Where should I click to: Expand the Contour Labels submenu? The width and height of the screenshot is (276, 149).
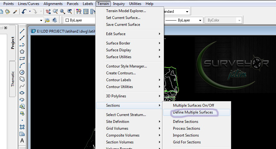click(x=130, y=80)
